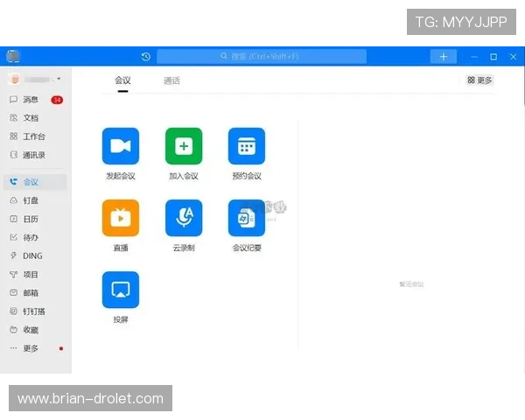This screenshot has width=525, height=420.
Task: Click the unread 34 messages badge
Action: click(57, 100)
